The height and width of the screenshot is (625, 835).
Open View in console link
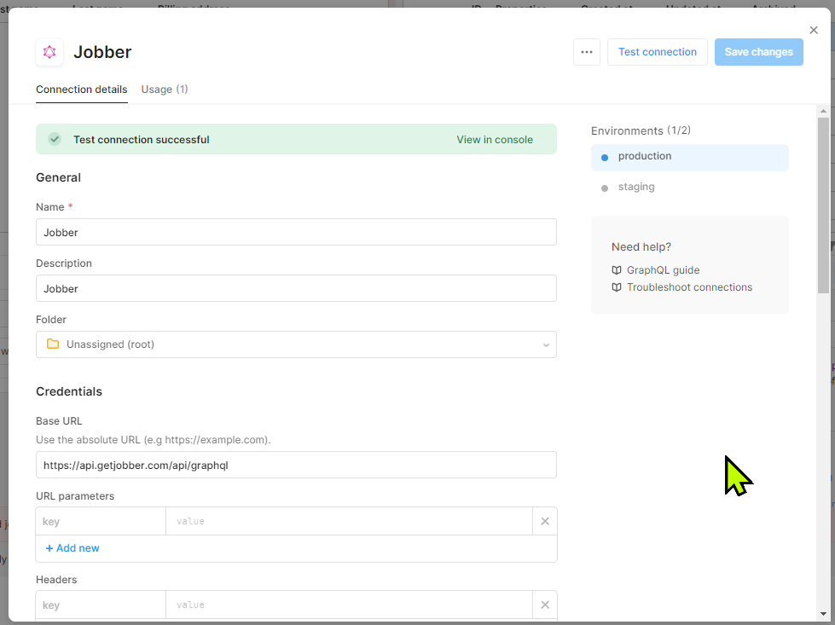(495, 140)
